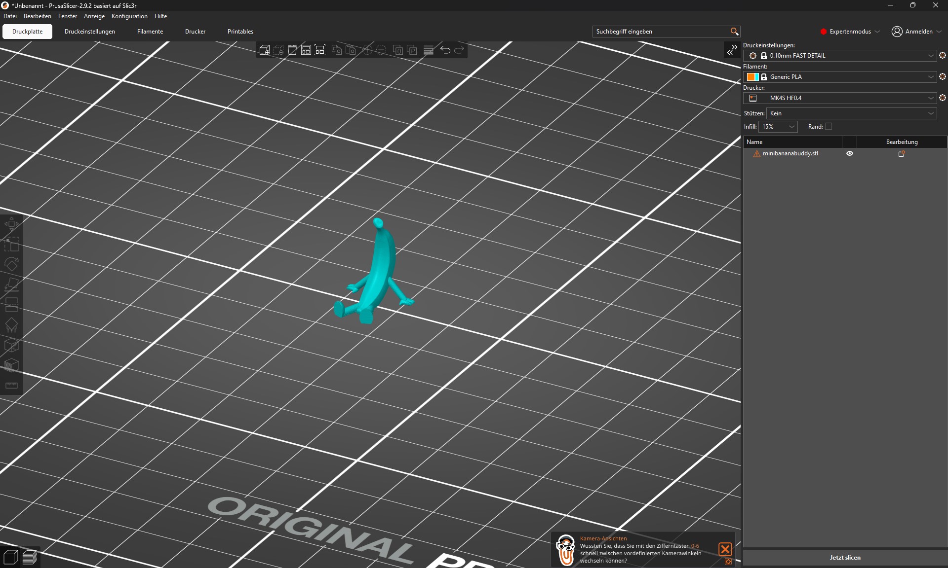
Task: Select the Cut tool
Action: click(11, 305)
